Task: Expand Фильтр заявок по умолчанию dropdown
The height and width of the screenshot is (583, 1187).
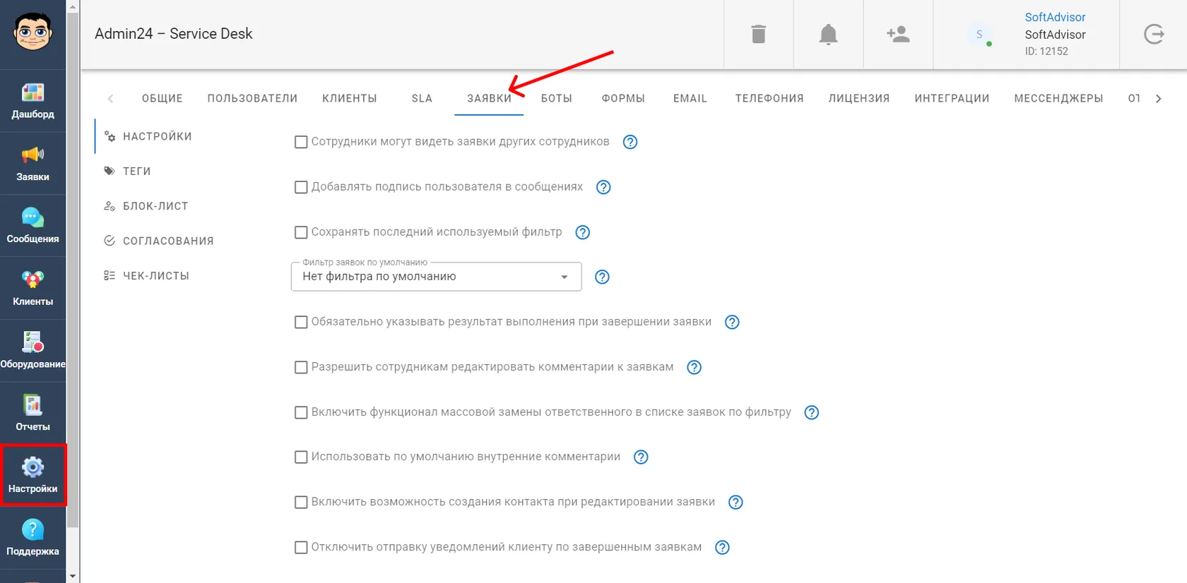Action: coord(436,277)
